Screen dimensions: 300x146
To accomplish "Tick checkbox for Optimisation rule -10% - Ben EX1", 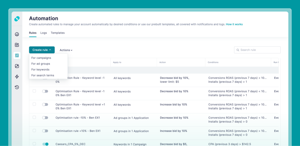I will pyautogui.click(x=34, y=117).
